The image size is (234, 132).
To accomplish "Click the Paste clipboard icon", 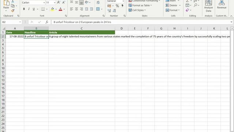I will 6,3.
